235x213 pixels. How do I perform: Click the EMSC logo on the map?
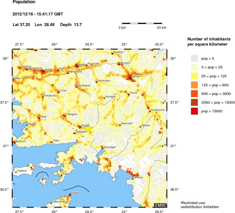160,205
